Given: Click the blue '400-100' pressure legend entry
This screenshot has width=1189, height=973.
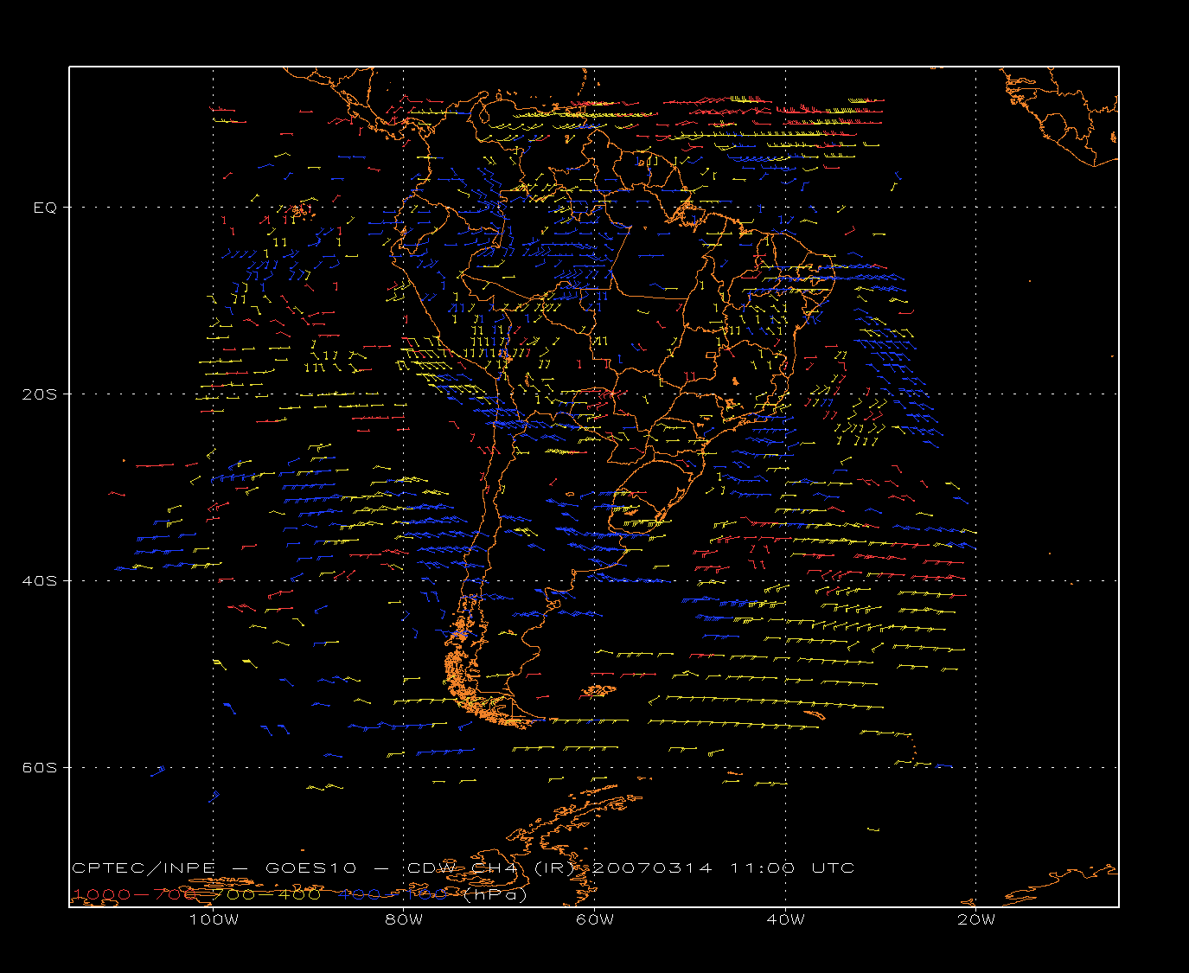Looking at the screenshot, I should [394, 894].
